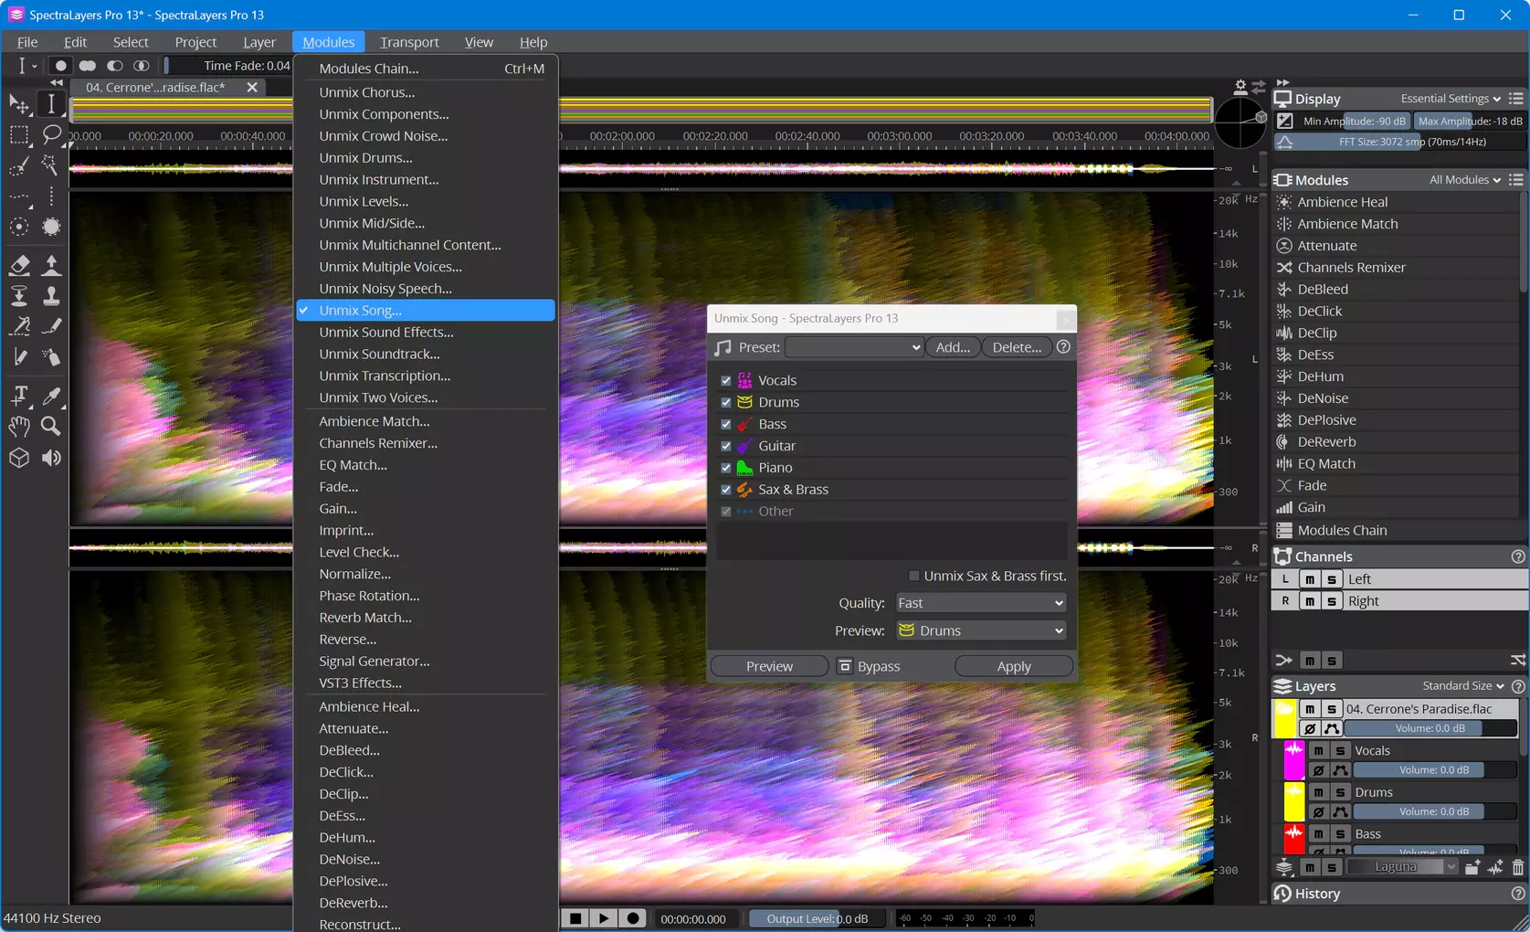Select the Text tool icon
Viewport: 1530px width, 932px height.
point(19,396)
